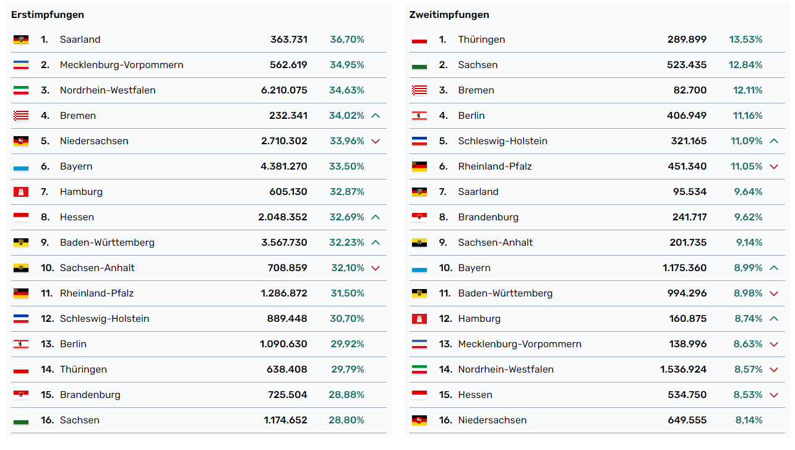Click up arrow beside Schleswig-Holstein 11,09%
Image resolution: width=795 pixels, height=450 pixels.
point(774,141)
